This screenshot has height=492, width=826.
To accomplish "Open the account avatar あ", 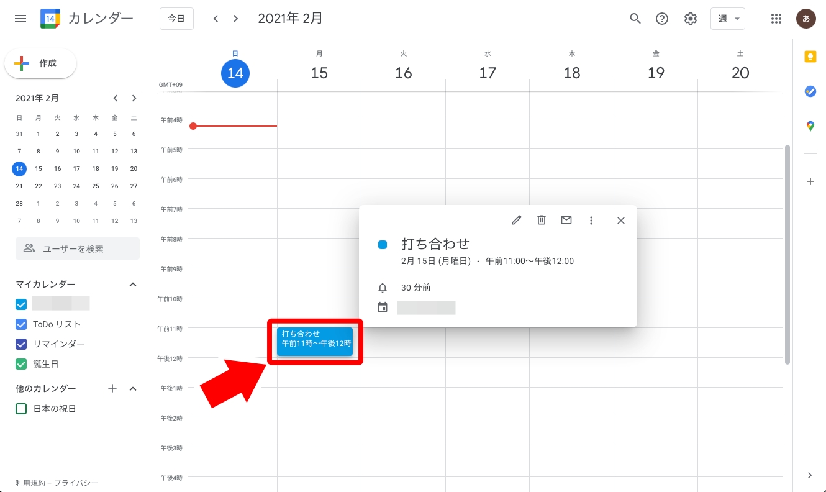I will pyautogui.click(x=806, y=19).
